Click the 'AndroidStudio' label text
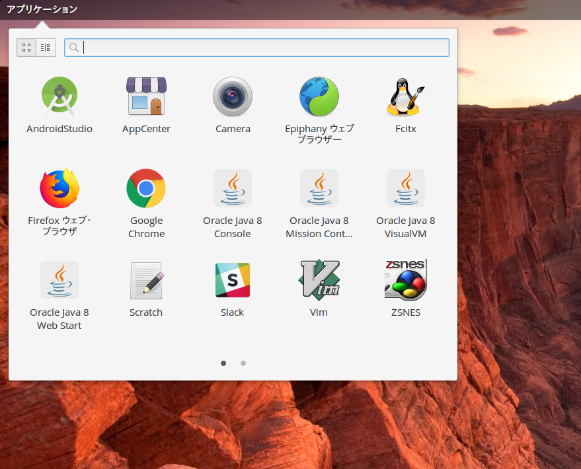 [59, 129]
